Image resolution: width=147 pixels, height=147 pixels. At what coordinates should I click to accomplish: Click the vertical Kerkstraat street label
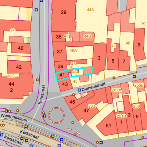tap(42, 95)
